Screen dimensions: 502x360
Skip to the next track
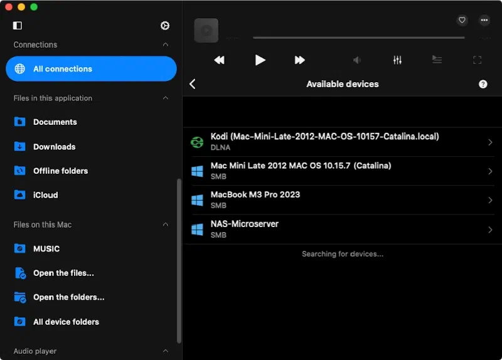click(x=300, y=60)
